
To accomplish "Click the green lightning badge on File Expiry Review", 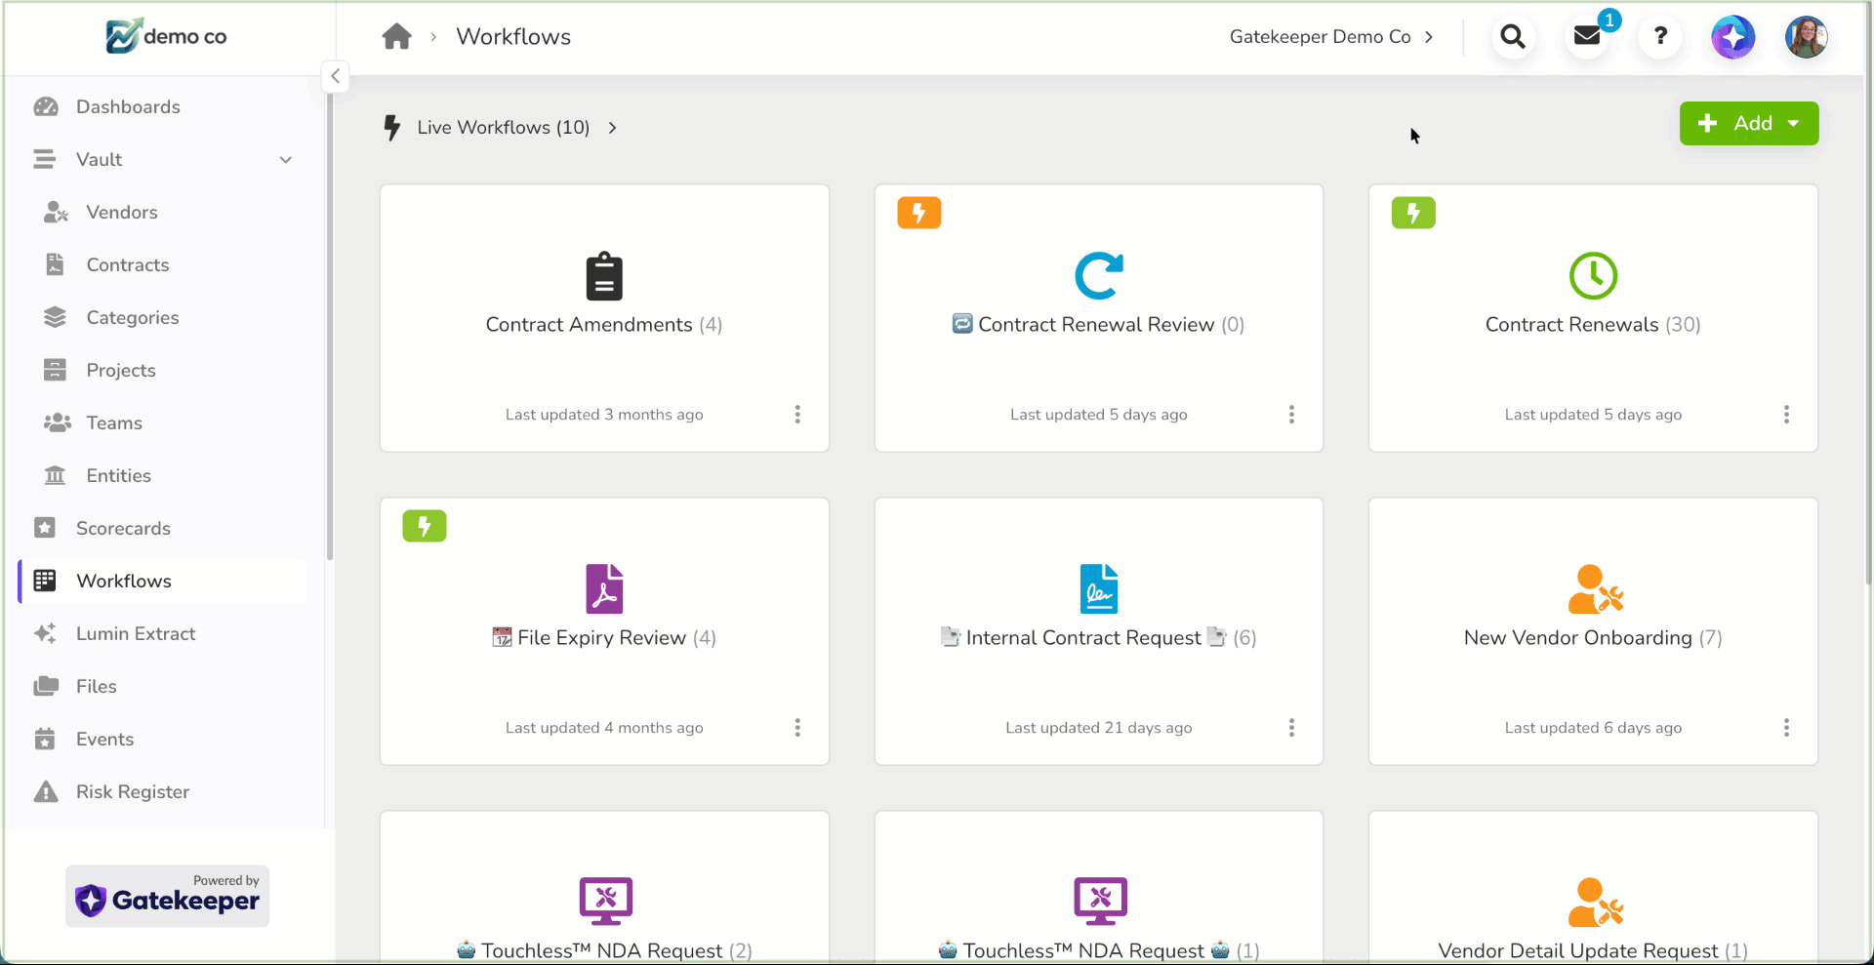I will point(425,526).
